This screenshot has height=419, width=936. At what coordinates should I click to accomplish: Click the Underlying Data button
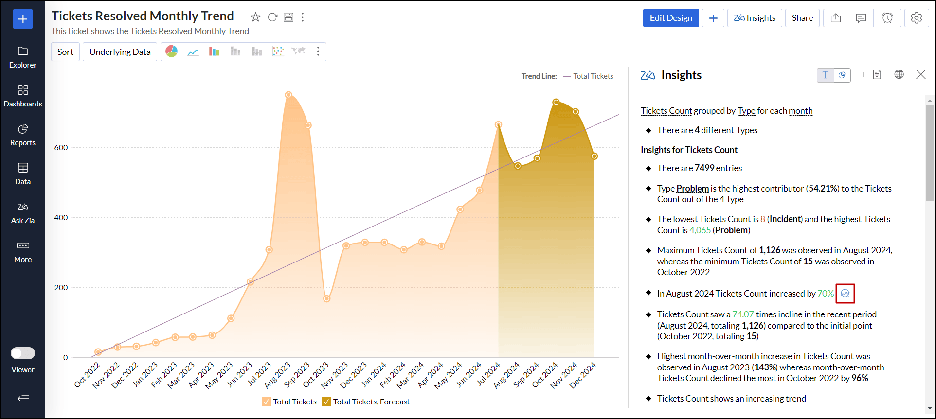[x=120, y=52]
